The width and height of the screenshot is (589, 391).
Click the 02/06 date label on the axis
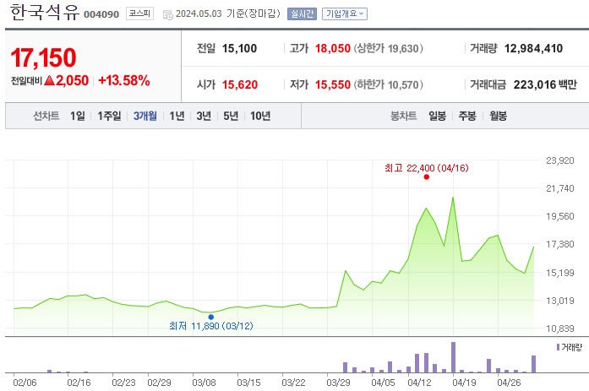click(x=25, y=383)
